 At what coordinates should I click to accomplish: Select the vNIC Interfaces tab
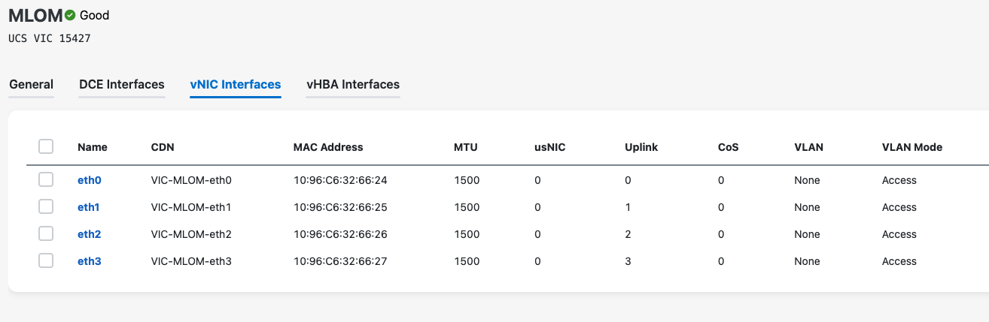click(x=236, y=85)
